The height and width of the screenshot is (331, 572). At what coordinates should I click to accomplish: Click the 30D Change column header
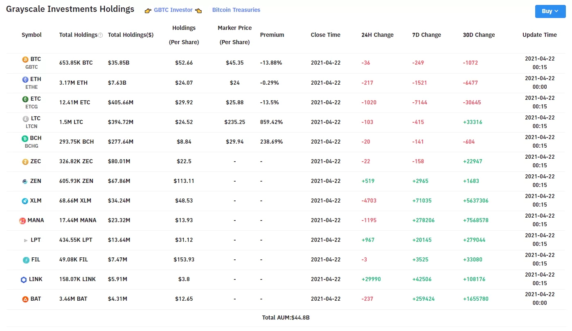coord(479,35)
